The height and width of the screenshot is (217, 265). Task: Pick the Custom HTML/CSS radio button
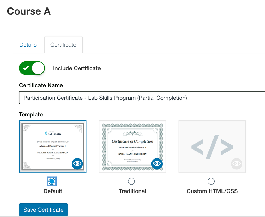coord(211,181)
